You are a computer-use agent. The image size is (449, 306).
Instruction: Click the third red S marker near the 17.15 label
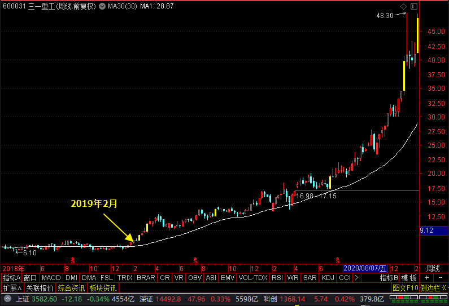tap(338, 260)
